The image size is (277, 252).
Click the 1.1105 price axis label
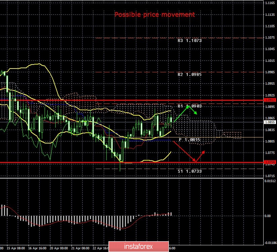coord(270,26)
